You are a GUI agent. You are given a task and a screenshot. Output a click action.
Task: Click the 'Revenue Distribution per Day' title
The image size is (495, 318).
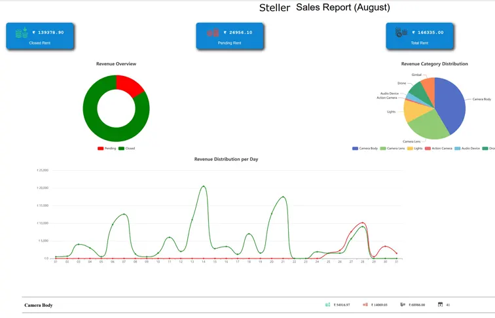pos(226,159)
